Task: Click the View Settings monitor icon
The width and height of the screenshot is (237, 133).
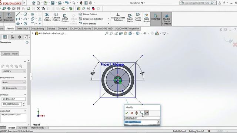Action: coord(164,33)
